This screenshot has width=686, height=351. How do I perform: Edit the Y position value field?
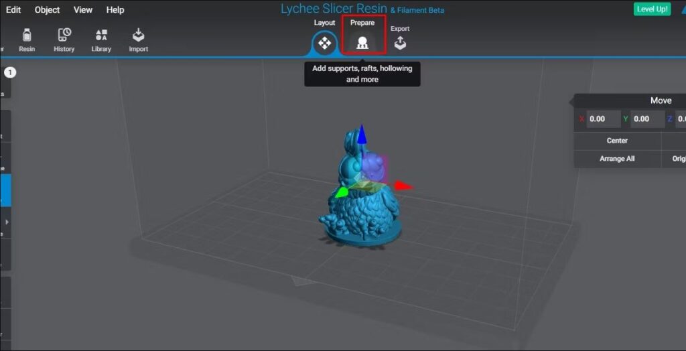(x=648, y=119)
